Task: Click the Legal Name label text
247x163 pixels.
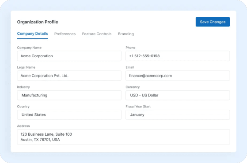Action: (26, 67)
